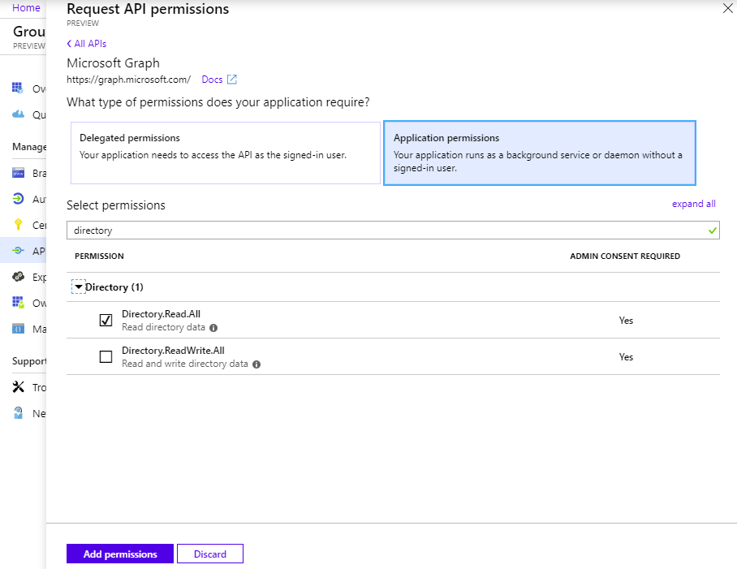Click info icon beside Read and write directory data
Viewport: 737px width, 569px height.
coord(256,364)
